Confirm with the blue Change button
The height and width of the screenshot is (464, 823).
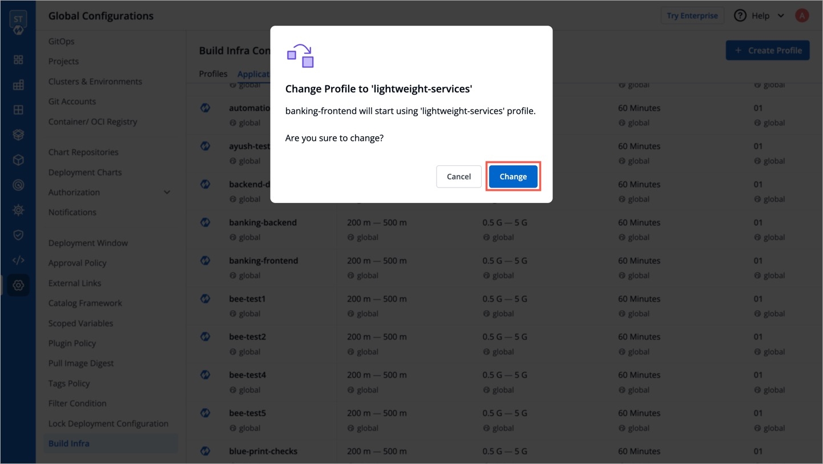tap(513, 177)
